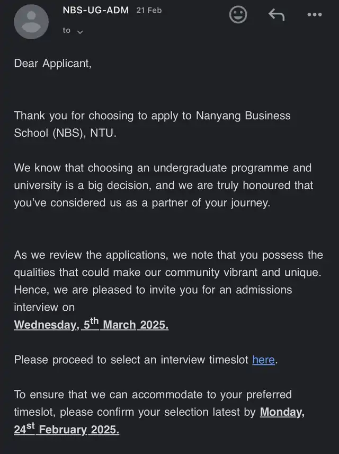The image size is (339, 454).
Task: Click the reply arrow icon
Action: coord(276,15)
